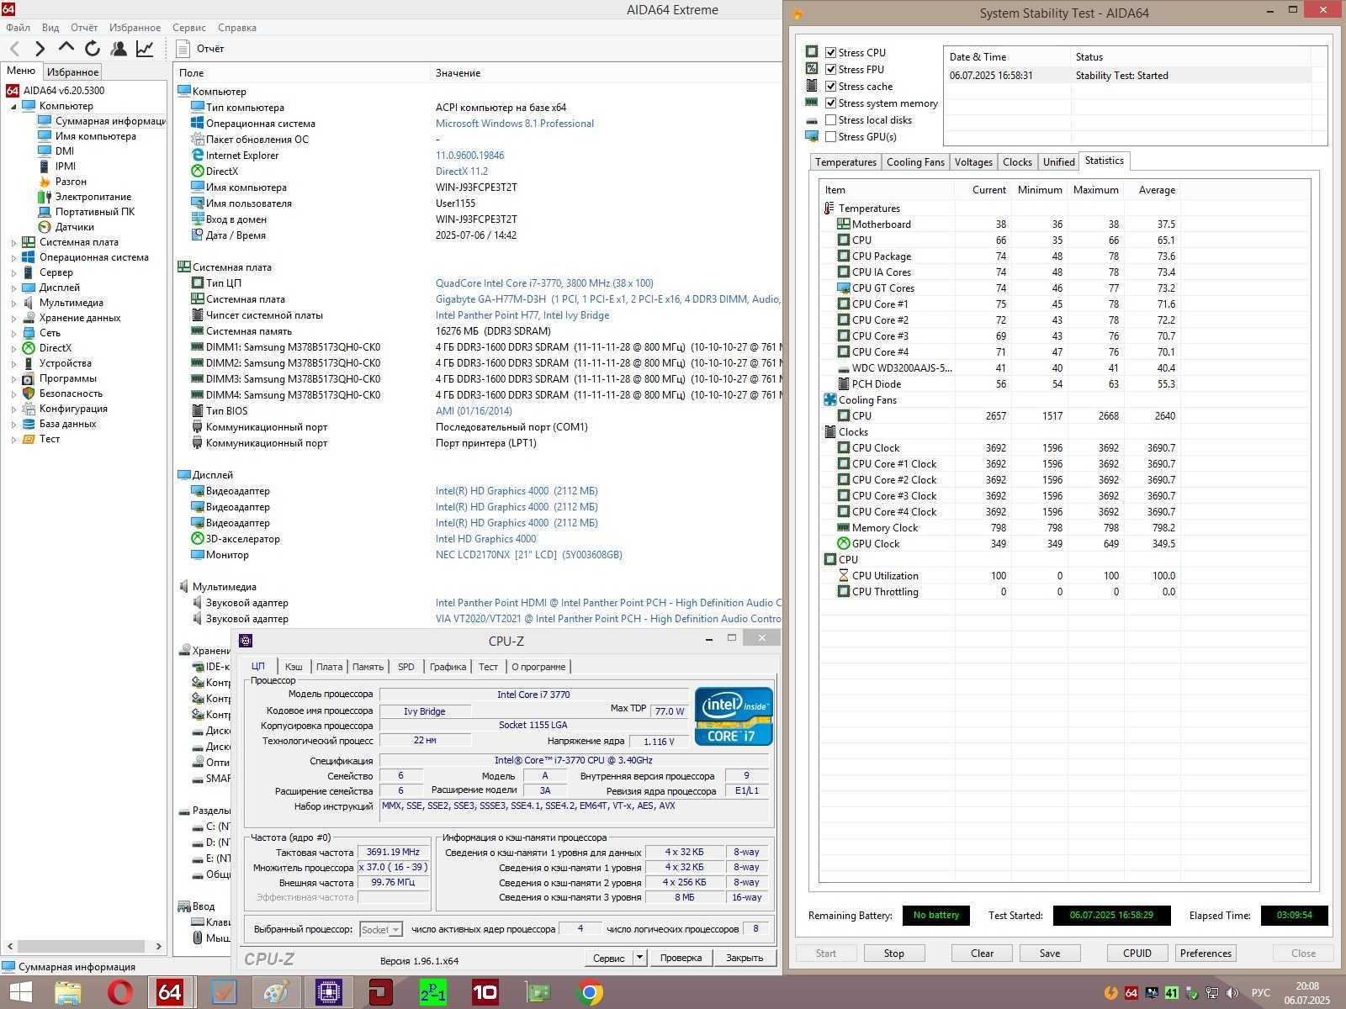The width and height of the screenshot is (1346, 1009).
Task: Open the chart graph icon in toolbar
Action: 145,49
